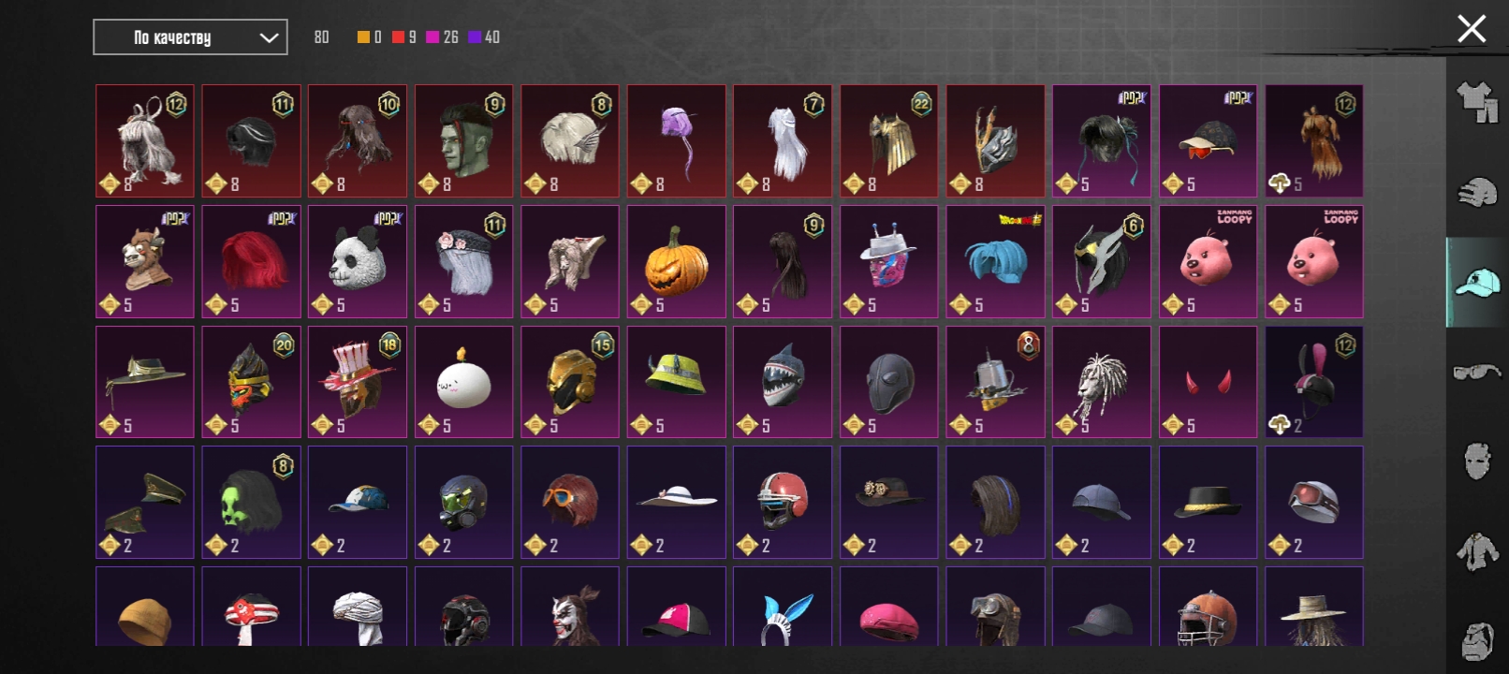Filter by the pink quality swatch
The image size is (1509, 674).
tap(432, 37)
